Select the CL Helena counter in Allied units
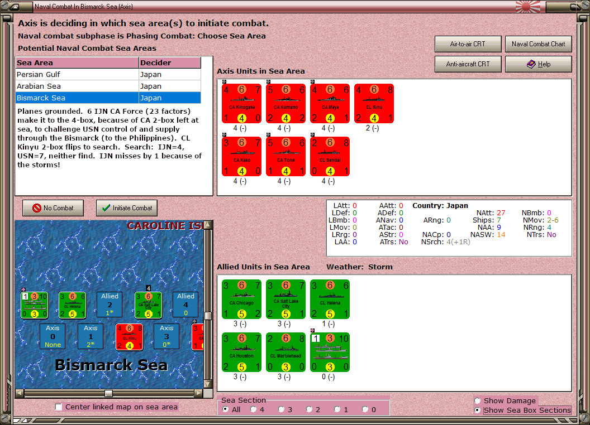Viewport: 590px width, 425px height. (x=330, y=299)
